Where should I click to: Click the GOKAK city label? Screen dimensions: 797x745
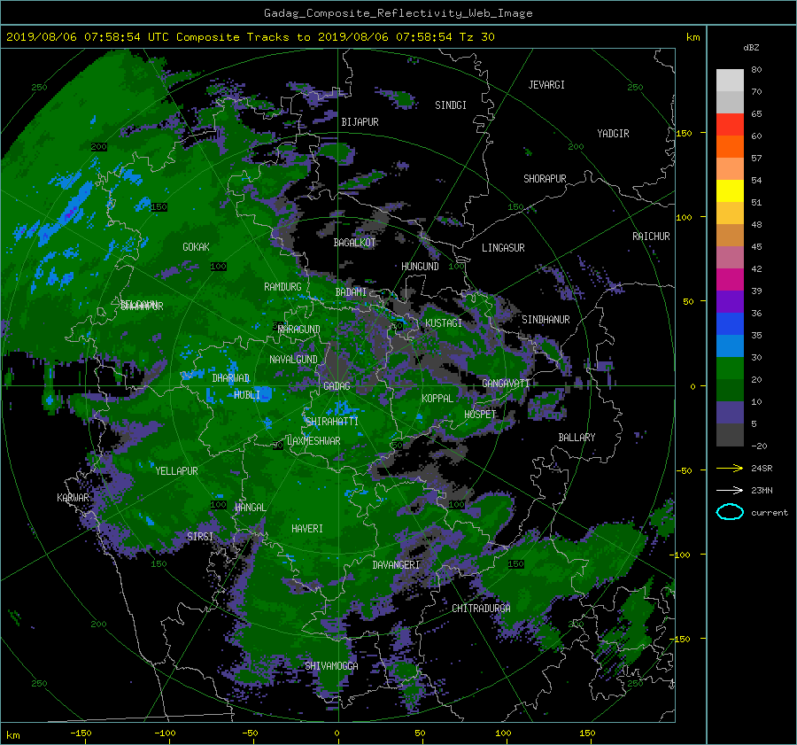[196, 247]
